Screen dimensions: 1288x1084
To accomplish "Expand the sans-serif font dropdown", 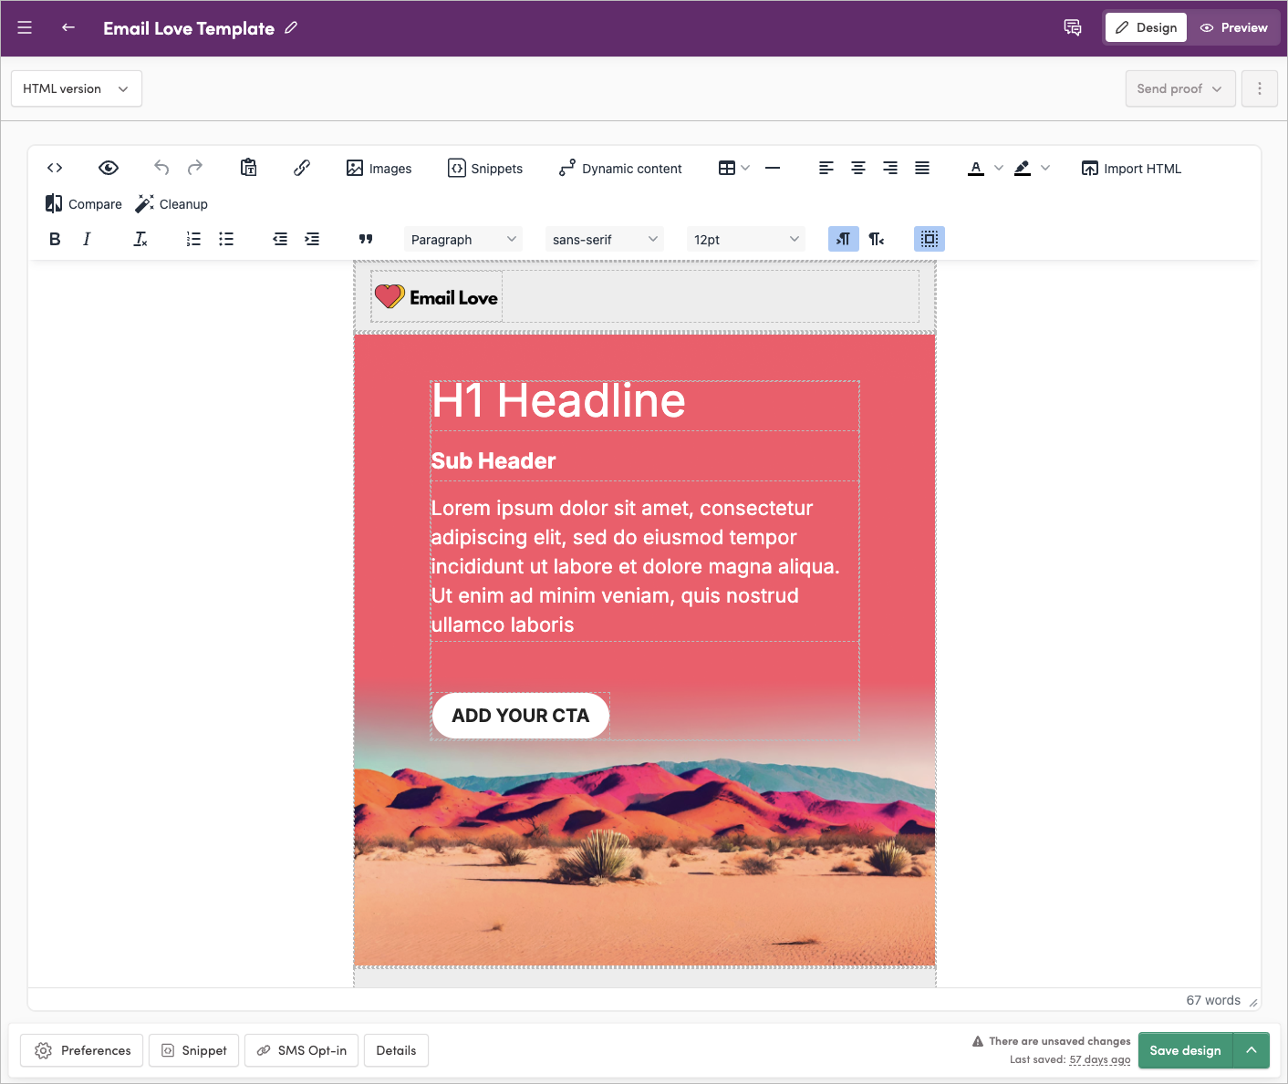I will pyautogui.click(x=604, y=239).
